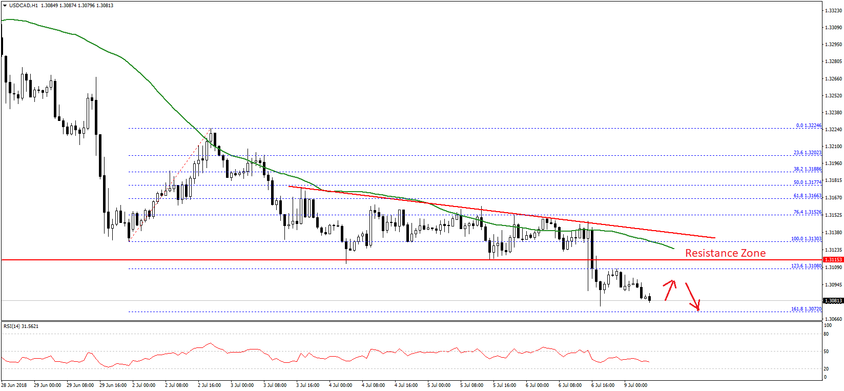Click the 9 Jul 00:00 time axis marker
The height and width of the screenshot is (391, 844).
click(x=635, y=385)
